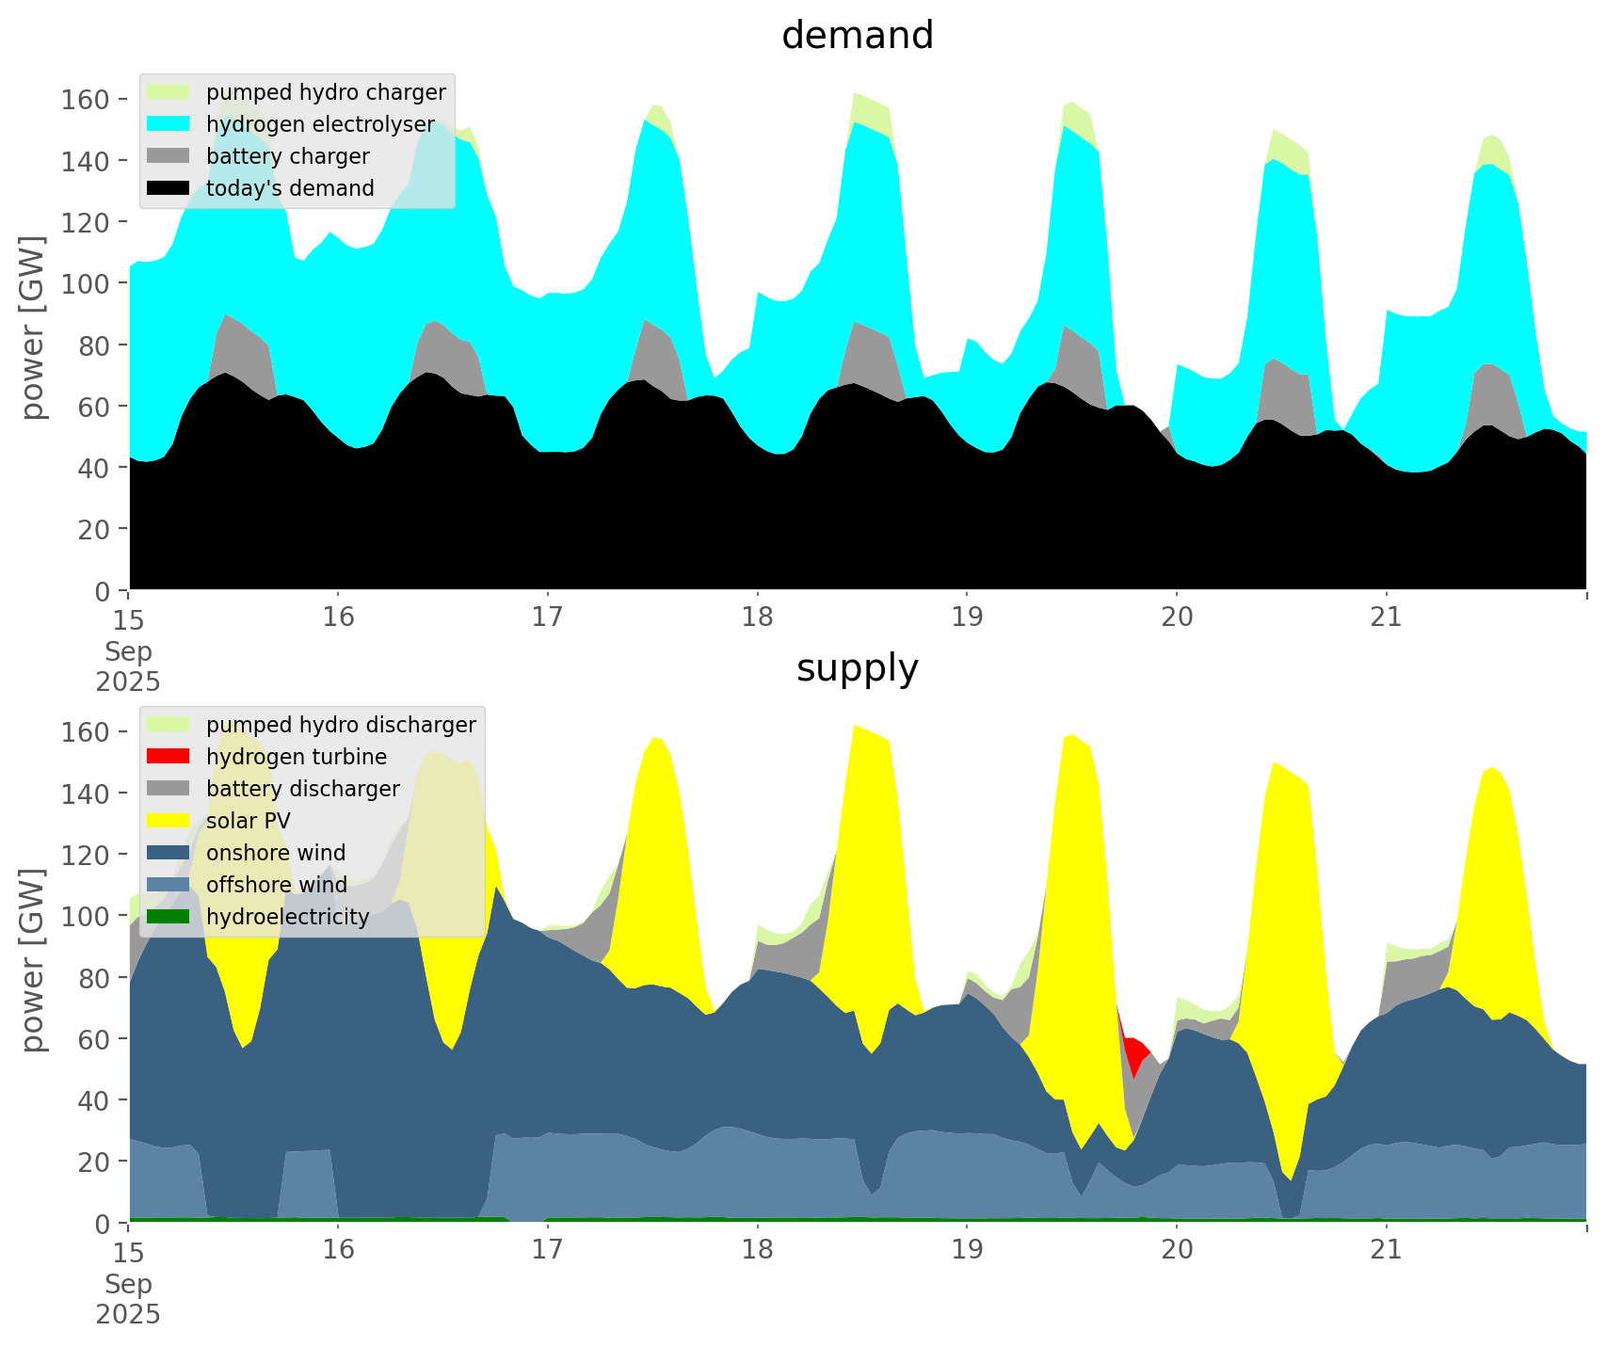Viewport: 1606px width, 1347px height.
Task: Click the pumped hydro charger legend swatch
Action: 169,92
